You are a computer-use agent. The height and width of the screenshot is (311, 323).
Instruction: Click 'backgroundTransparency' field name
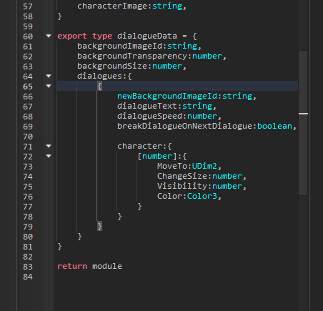[x=132, y=56]
